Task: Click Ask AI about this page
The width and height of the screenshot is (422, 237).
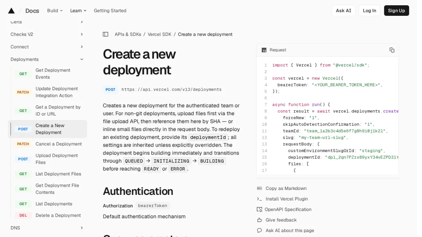Action: (x=290, y=230)
